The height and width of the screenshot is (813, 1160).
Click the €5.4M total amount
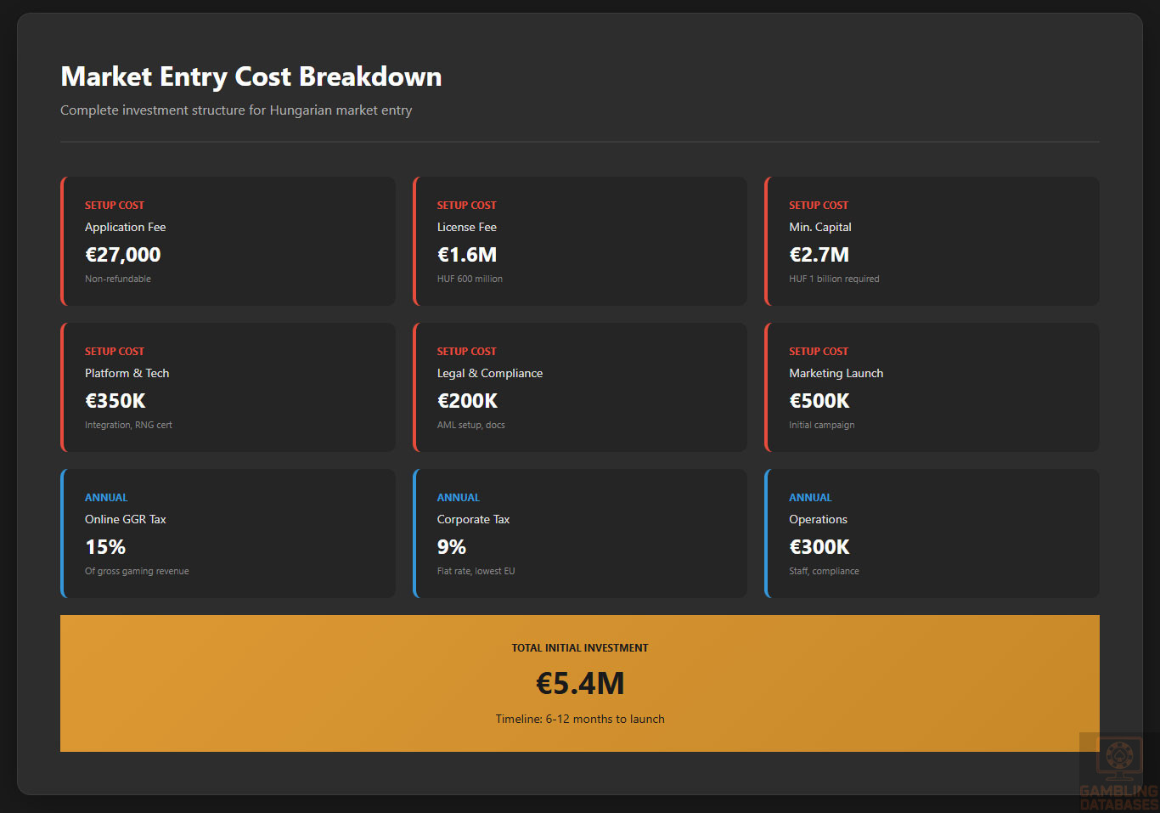(x=580, y=683)
